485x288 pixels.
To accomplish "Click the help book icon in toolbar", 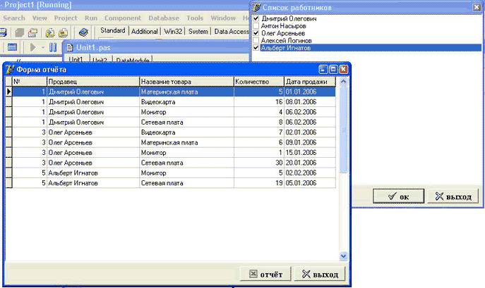I will tap(83, 32).
